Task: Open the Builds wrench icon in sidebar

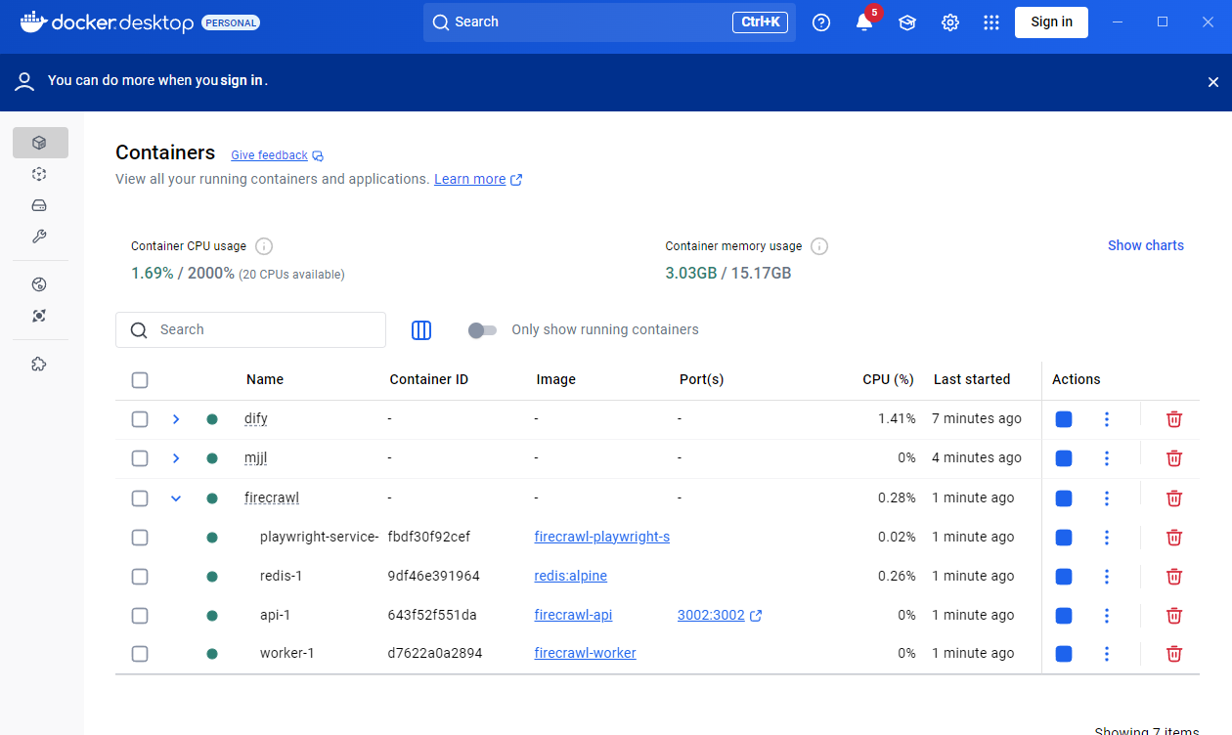Action: (40, 237)
